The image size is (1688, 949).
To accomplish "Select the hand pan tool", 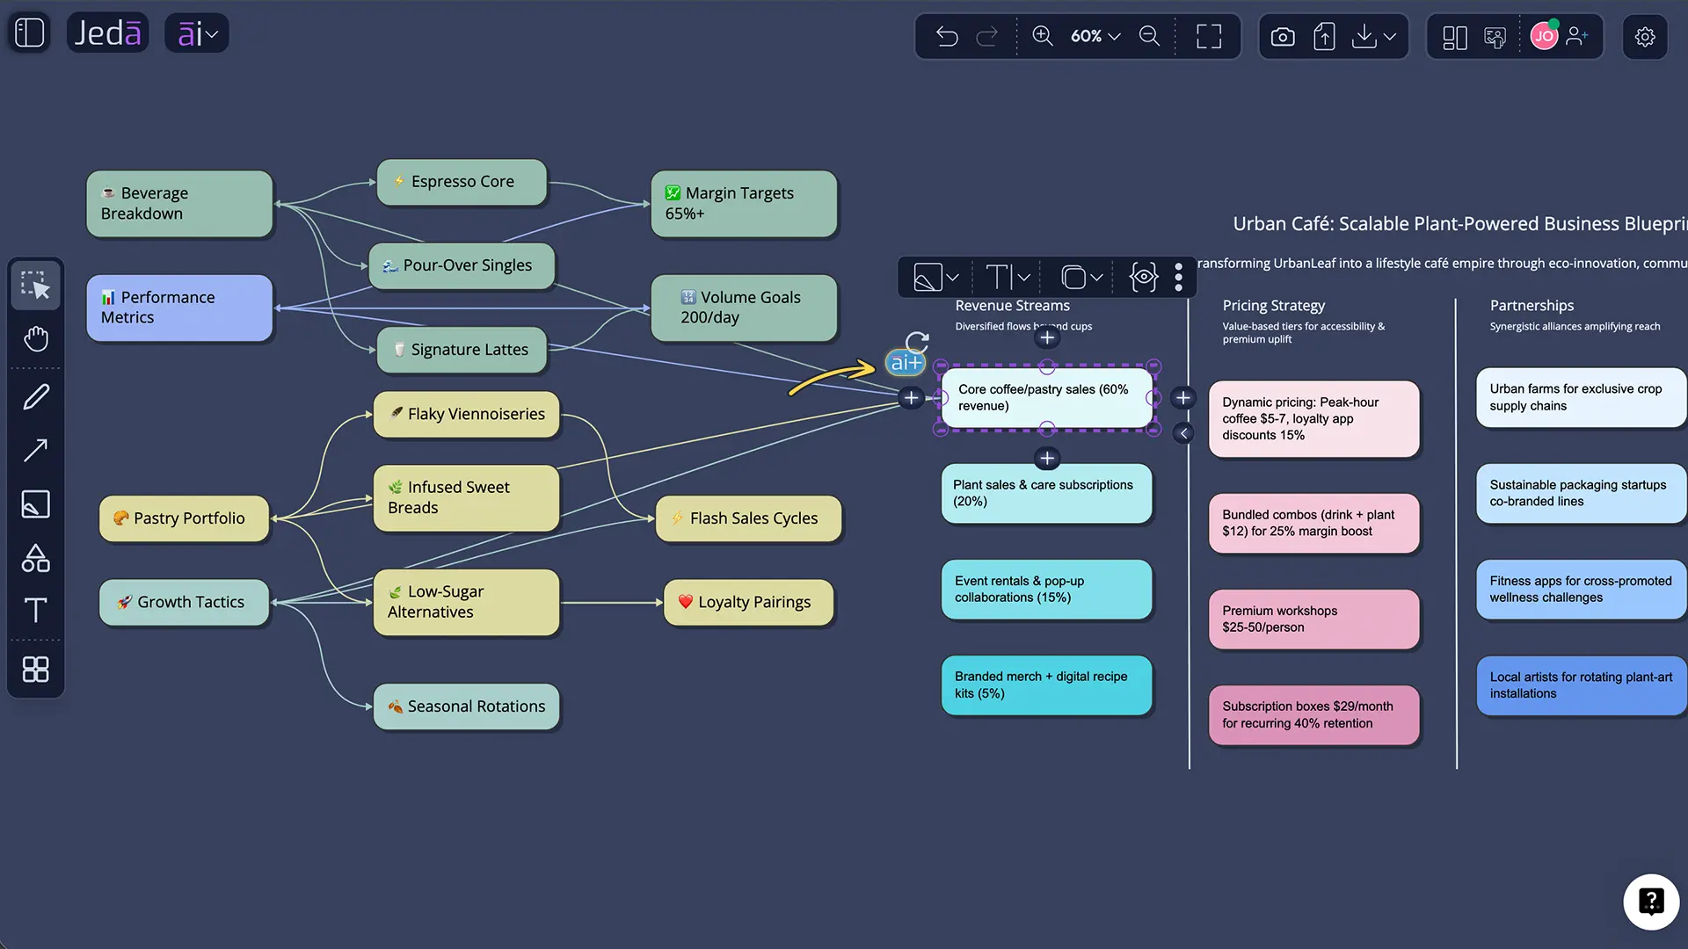I will coord(36,338).
